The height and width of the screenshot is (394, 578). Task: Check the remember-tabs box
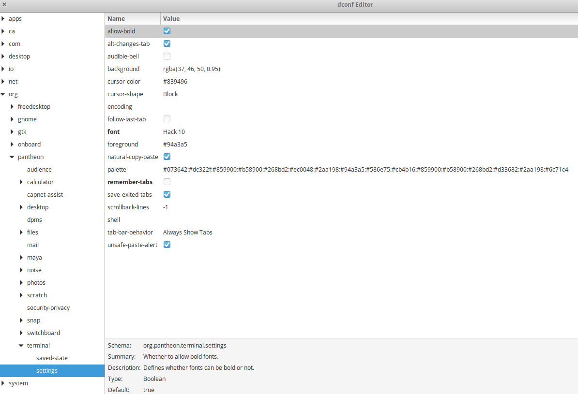pyautogui.click(x=167, y=182)
